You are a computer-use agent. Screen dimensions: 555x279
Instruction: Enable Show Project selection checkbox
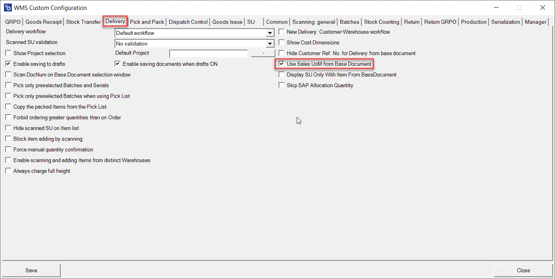point(8,53)
